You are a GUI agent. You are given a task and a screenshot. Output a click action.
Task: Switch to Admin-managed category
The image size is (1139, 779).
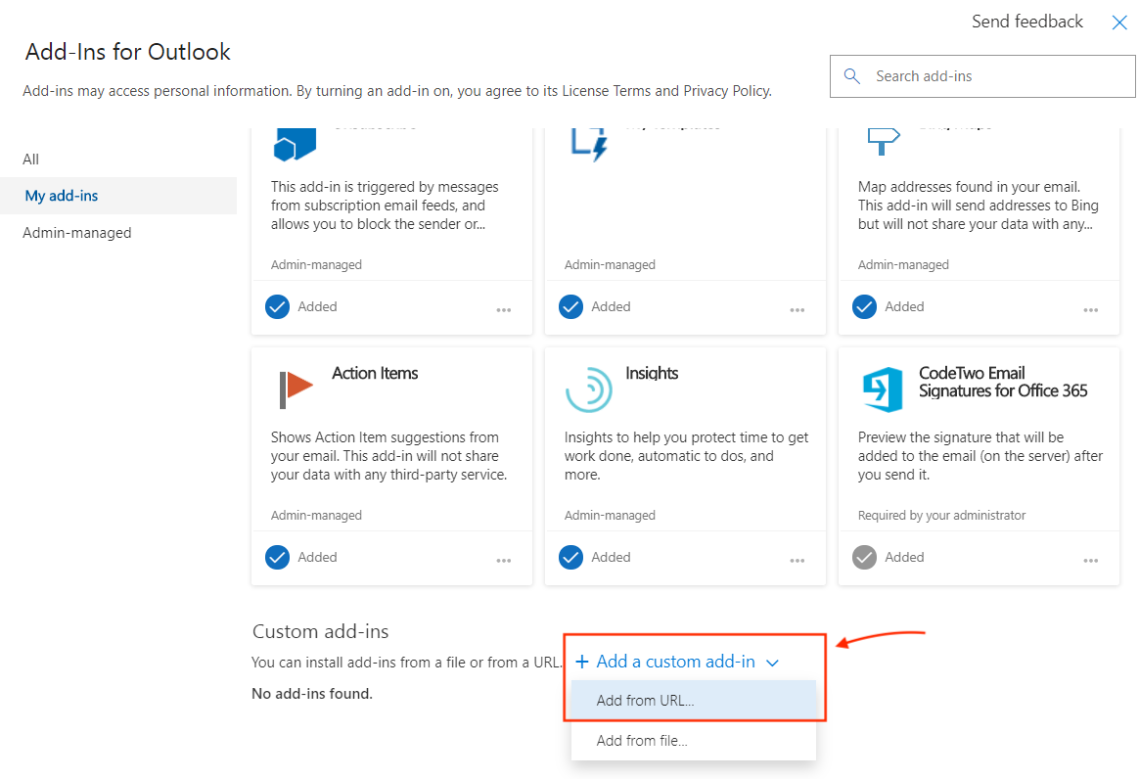[118, 233]
